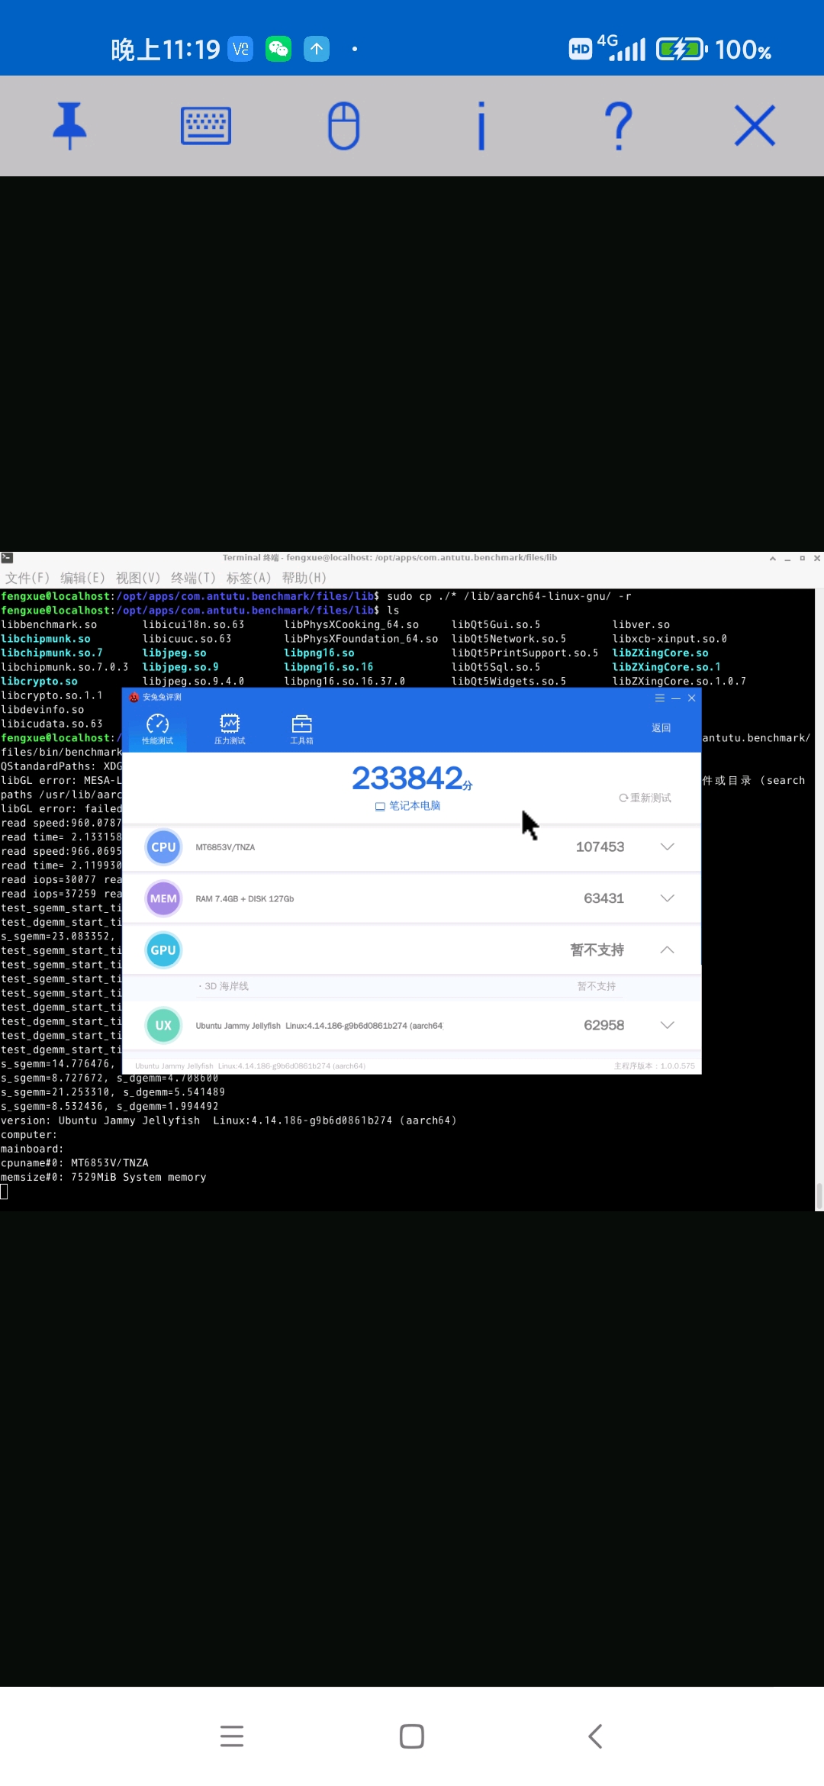824x1786 pixels.
Task: Click the cpuname#0 output line
Action: [x=75, y=1163]
